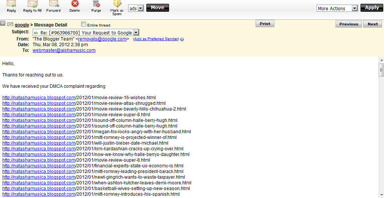Open the kim-kardashian-cracks-up link
The height and width of the screenshot is (198, 384).
(39, 149)
